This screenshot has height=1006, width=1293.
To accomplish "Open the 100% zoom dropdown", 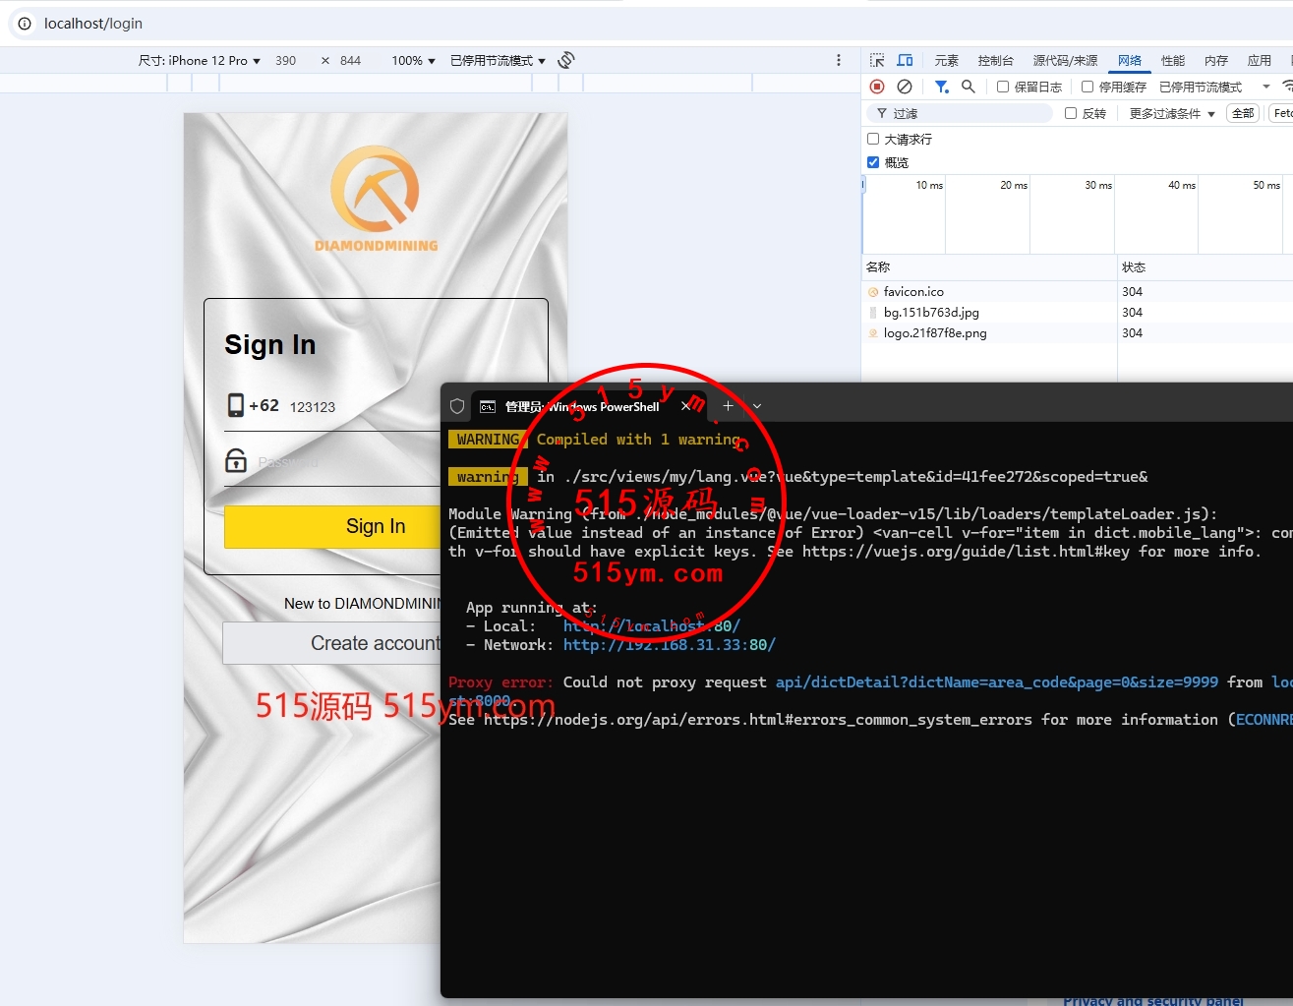I will 413,60.
